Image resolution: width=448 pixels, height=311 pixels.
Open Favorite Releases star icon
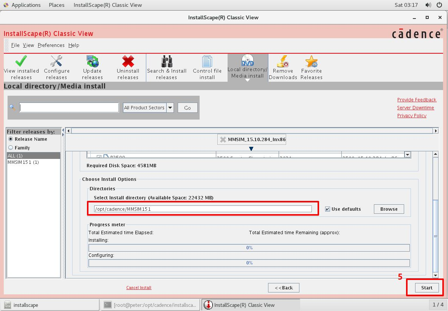click(311, 61)
